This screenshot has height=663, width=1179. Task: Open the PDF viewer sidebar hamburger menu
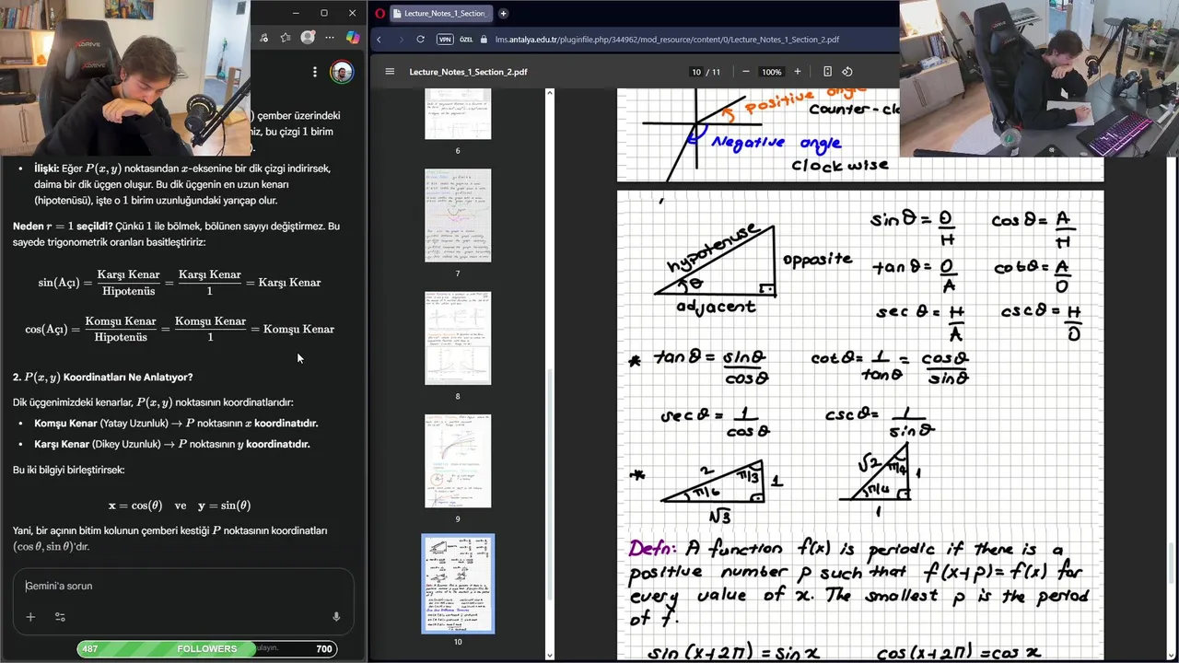[x=390, y=72]
